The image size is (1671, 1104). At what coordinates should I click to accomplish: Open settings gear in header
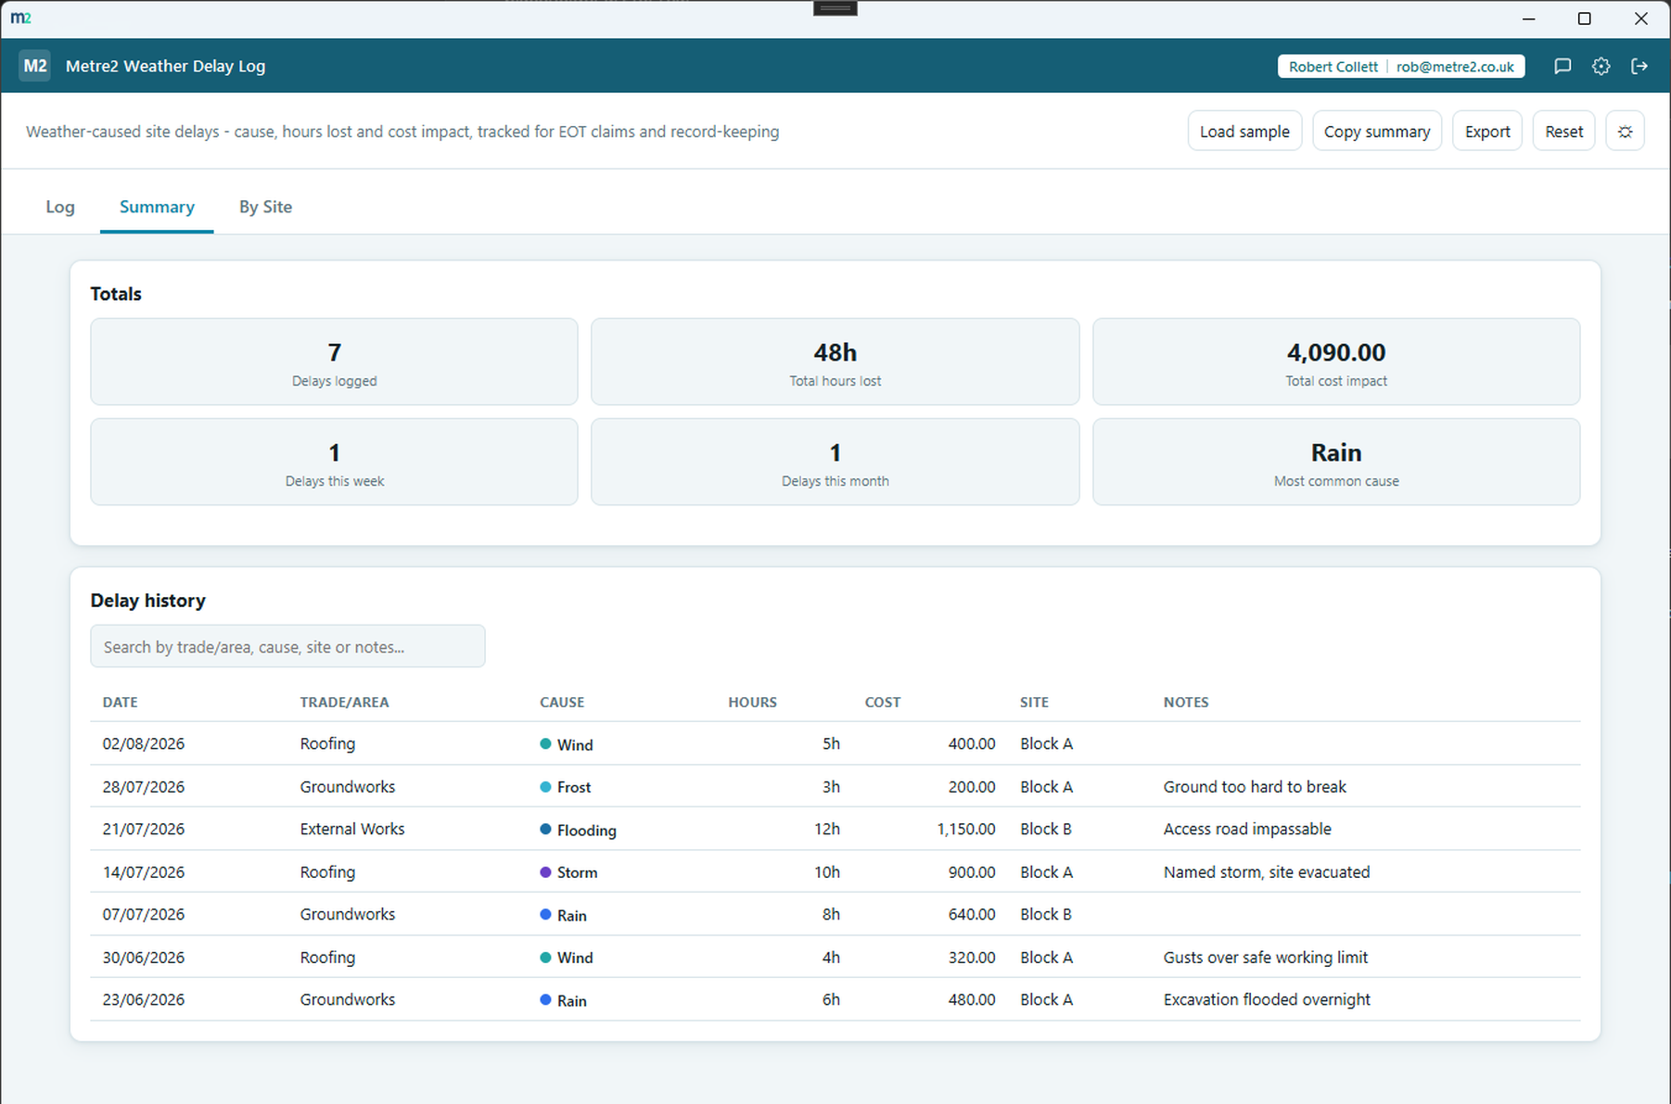pyautogui.click(x=1601, y=66)
